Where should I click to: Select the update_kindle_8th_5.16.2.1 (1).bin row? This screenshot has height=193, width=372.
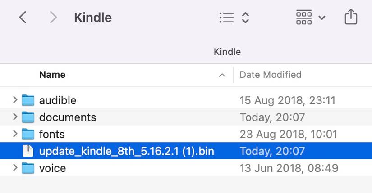(x=126, y=151)
